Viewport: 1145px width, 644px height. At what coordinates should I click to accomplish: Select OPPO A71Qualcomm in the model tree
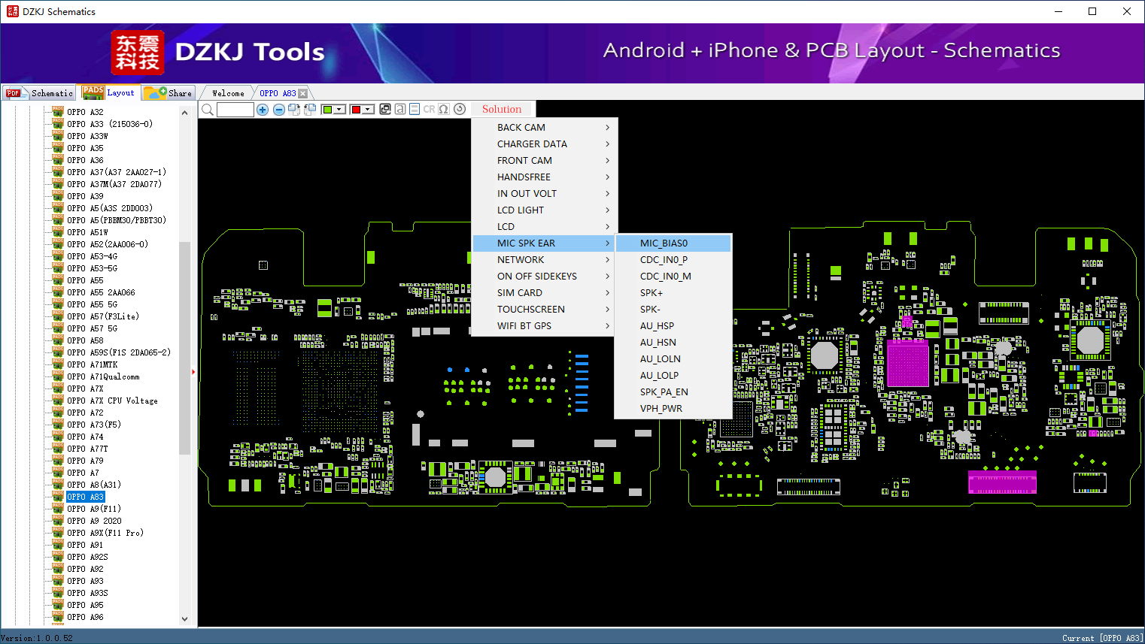pyautogui.click(x=103, y=376)
